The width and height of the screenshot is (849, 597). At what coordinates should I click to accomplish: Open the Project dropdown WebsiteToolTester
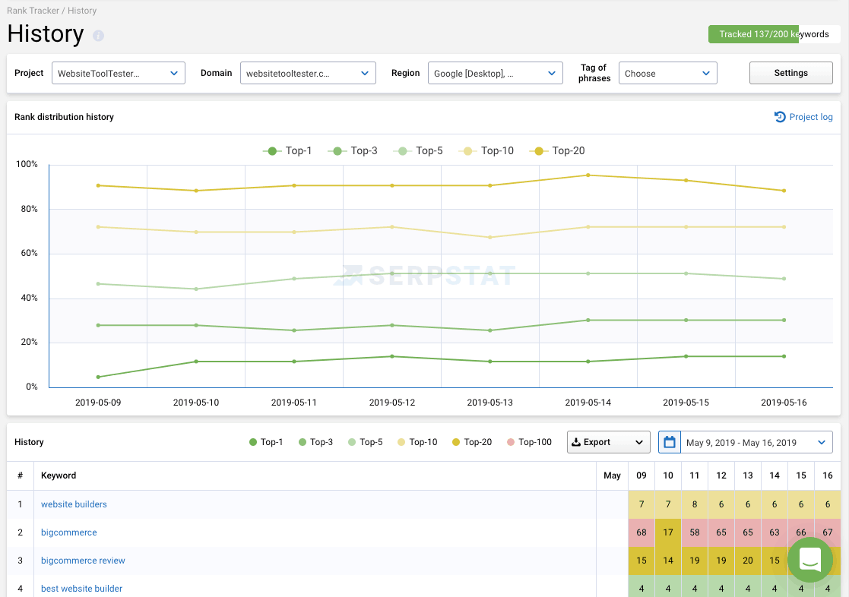[119, 73]
